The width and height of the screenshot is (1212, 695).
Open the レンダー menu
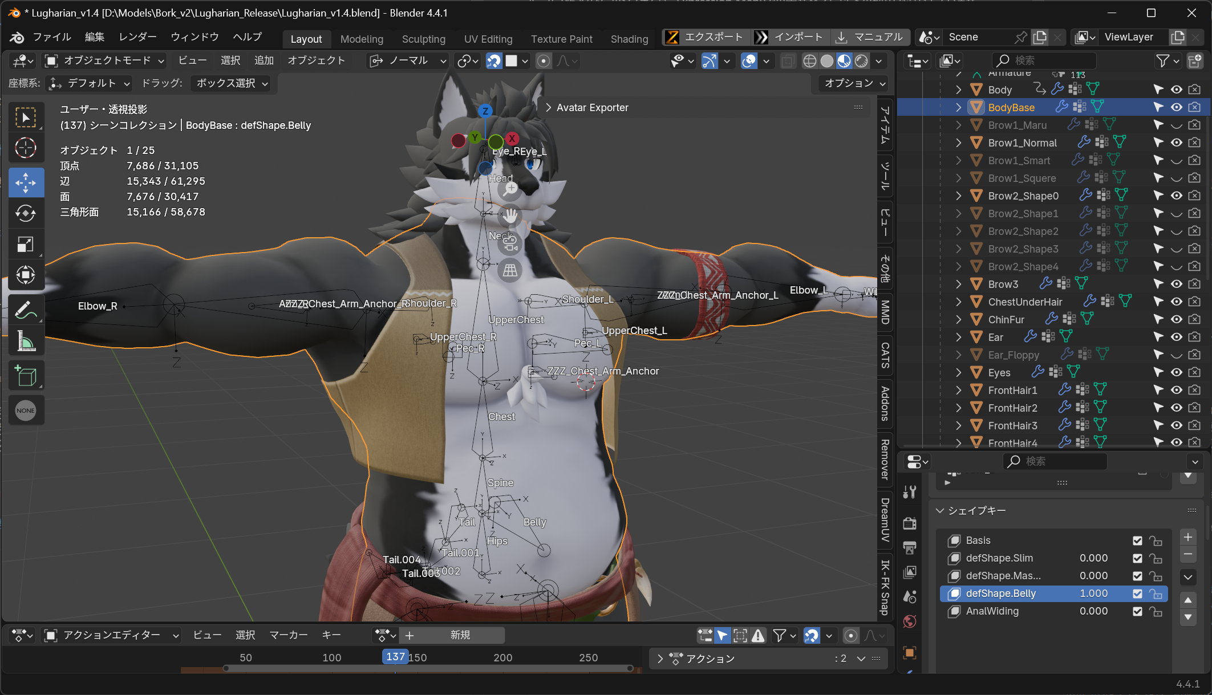pyautogui.click(x=137, y=37)
